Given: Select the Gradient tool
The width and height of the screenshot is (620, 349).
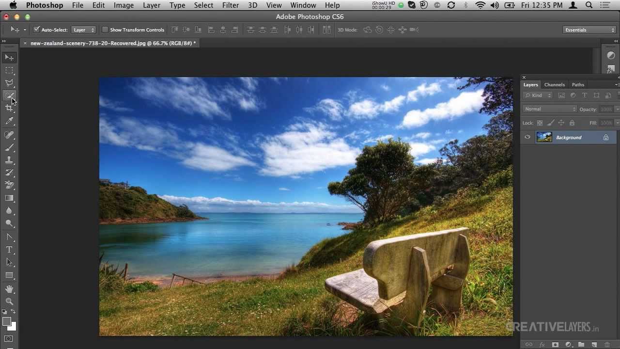Looking at the screenshot, I should coord(9,198).
